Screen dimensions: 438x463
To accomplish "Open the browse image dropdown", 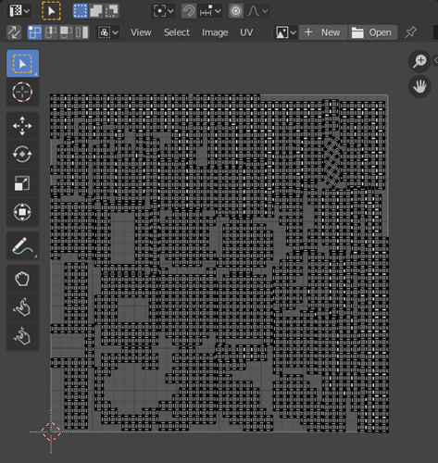I will [x=286, y=32].
